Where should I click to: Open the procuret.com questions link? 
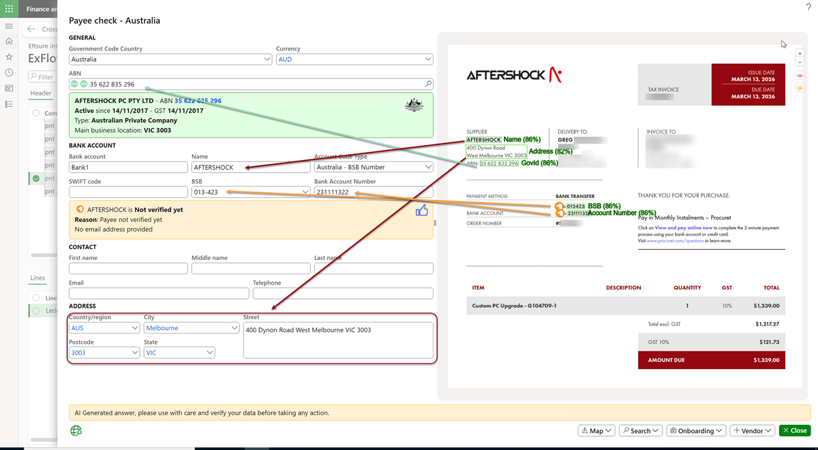click(677, 241)
